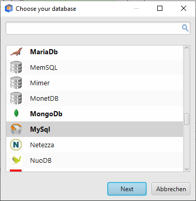
Task: Click the scrollbar up arrow
Action: (187, 48)
